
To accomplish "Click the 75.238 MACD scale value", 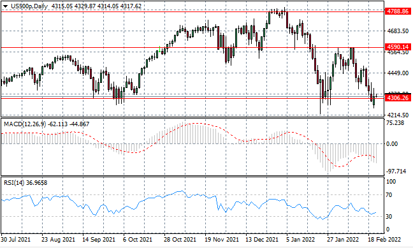I will tap(395, 123).
